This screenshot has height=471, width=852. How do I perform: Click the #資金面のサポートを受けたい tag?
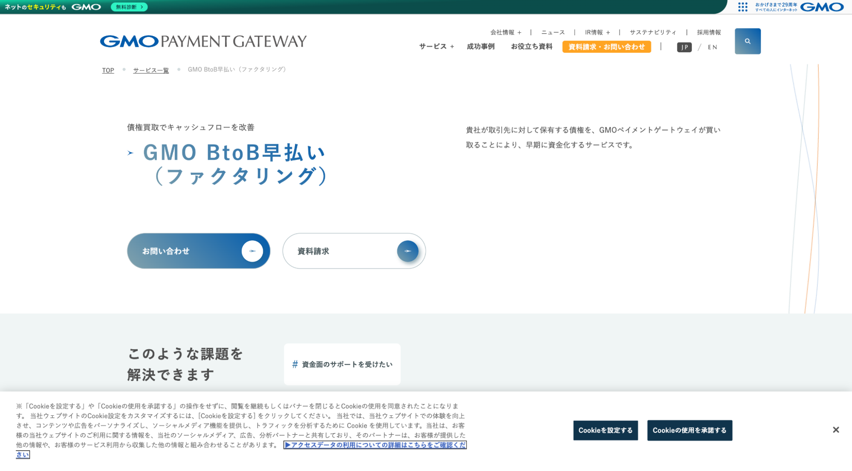pyautogui.click(x=342, y=364)
